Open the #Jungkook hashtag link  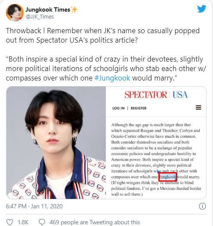[112, 78]
